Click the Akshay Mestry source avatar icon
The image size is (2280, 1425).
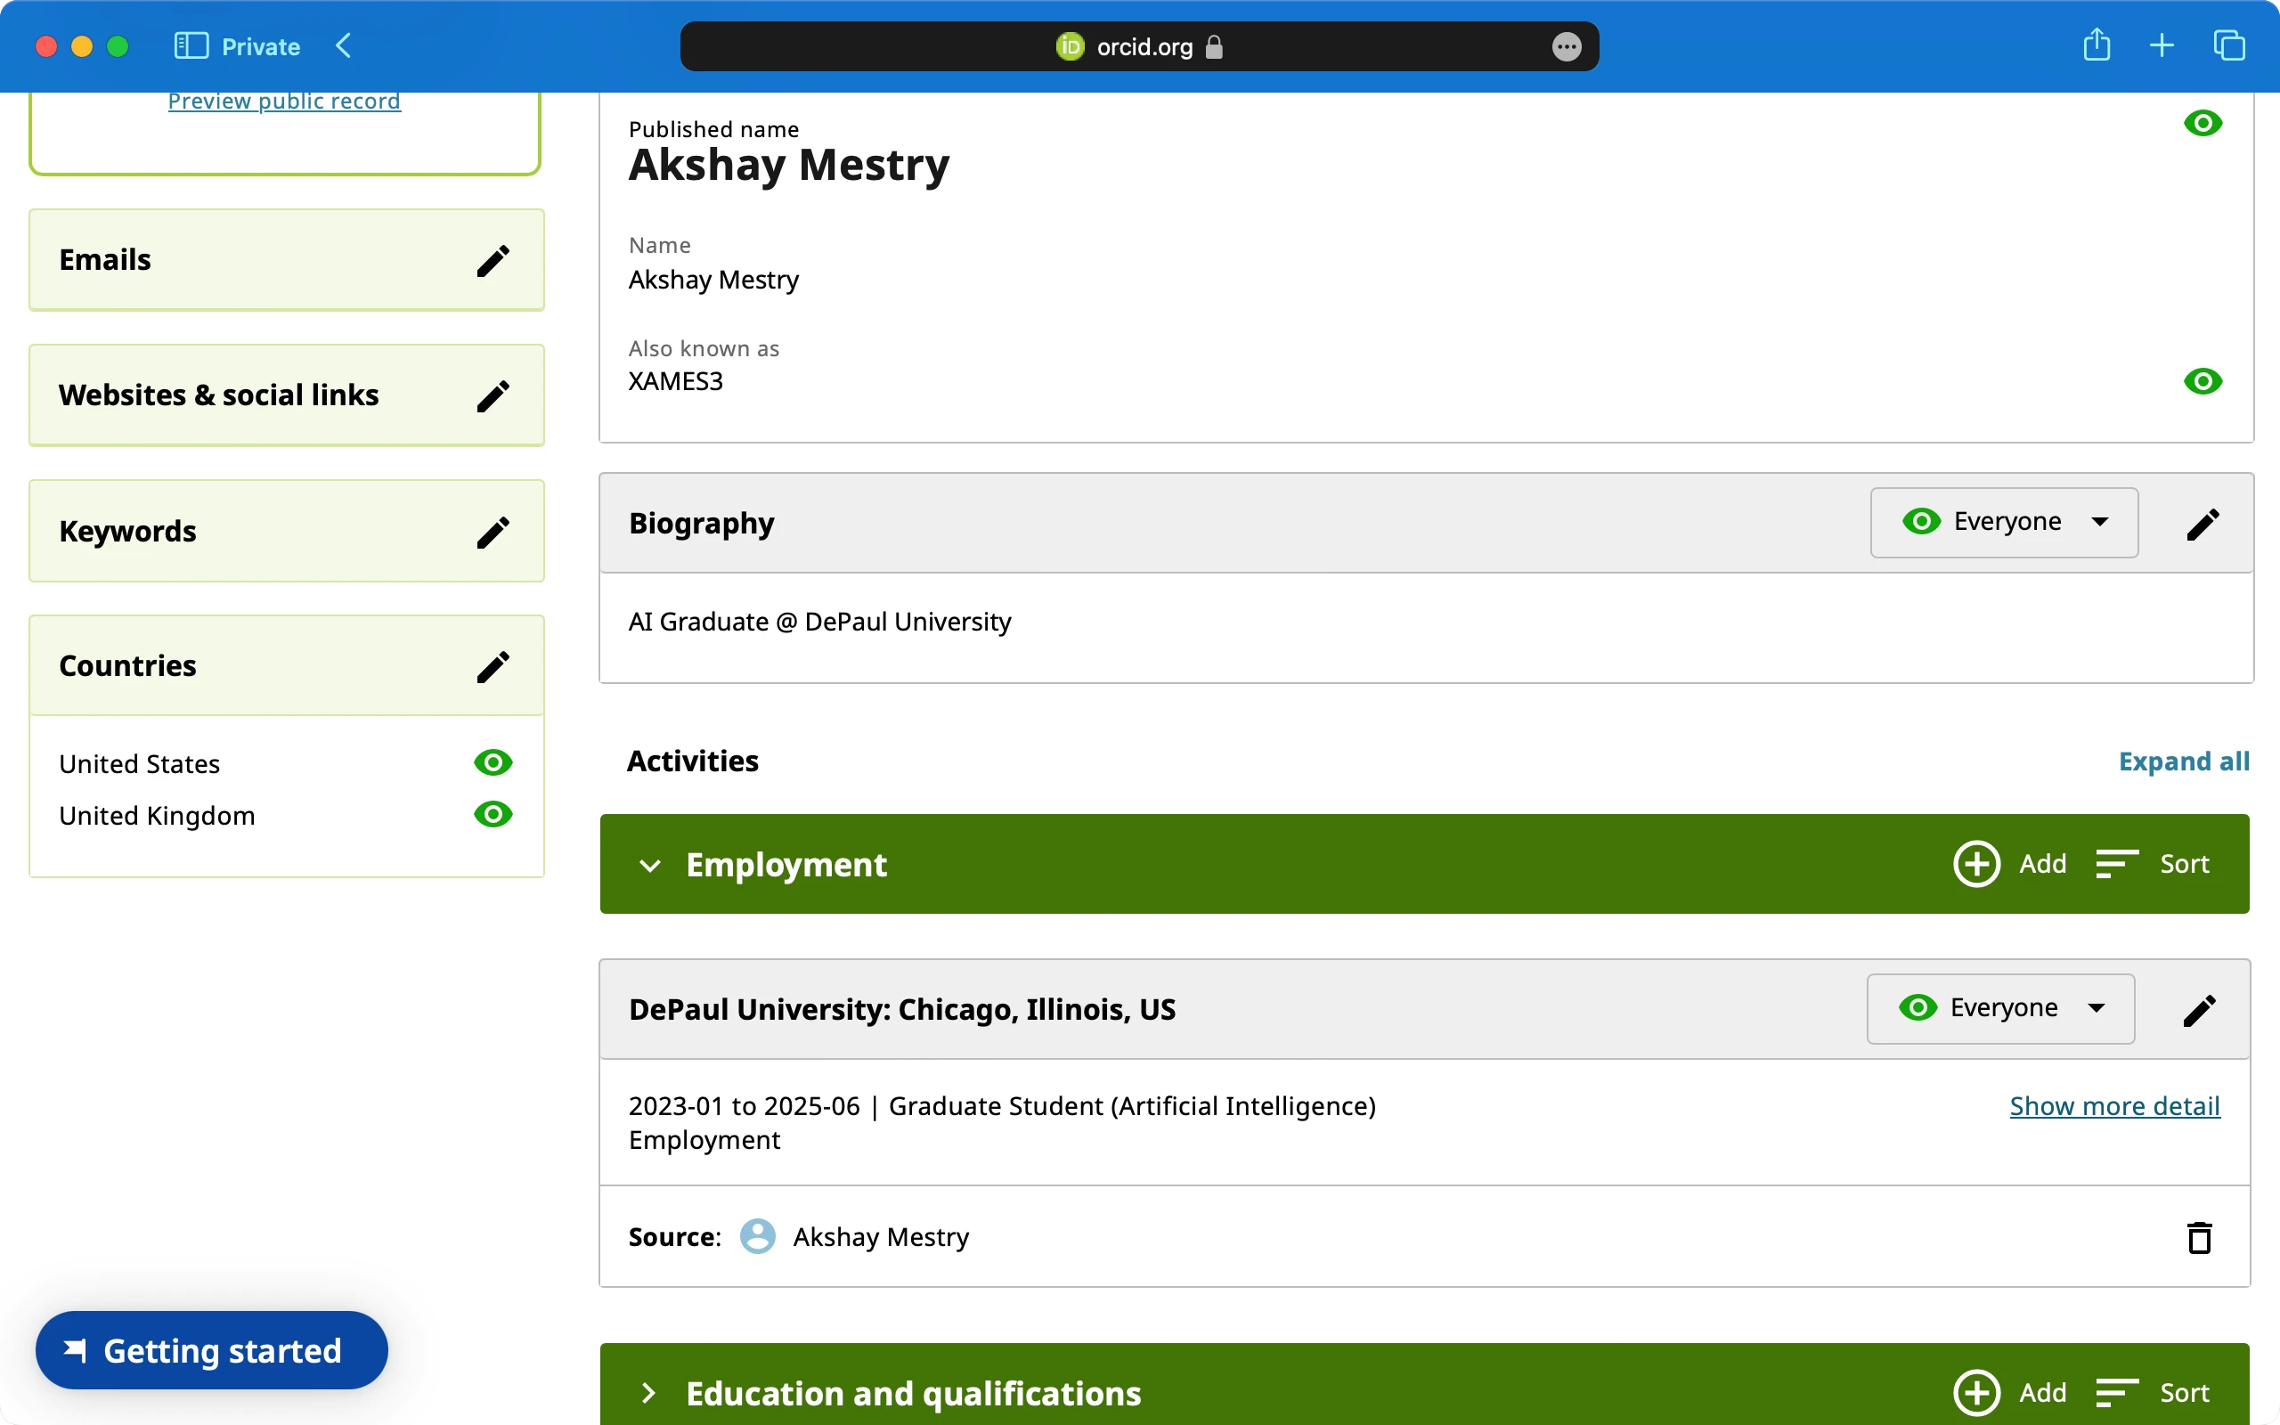[x=758, y=1236]
